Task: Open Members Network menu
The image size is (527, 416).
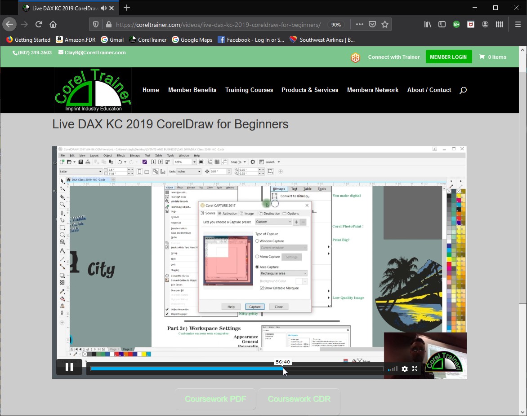Action: coord(373,90)
